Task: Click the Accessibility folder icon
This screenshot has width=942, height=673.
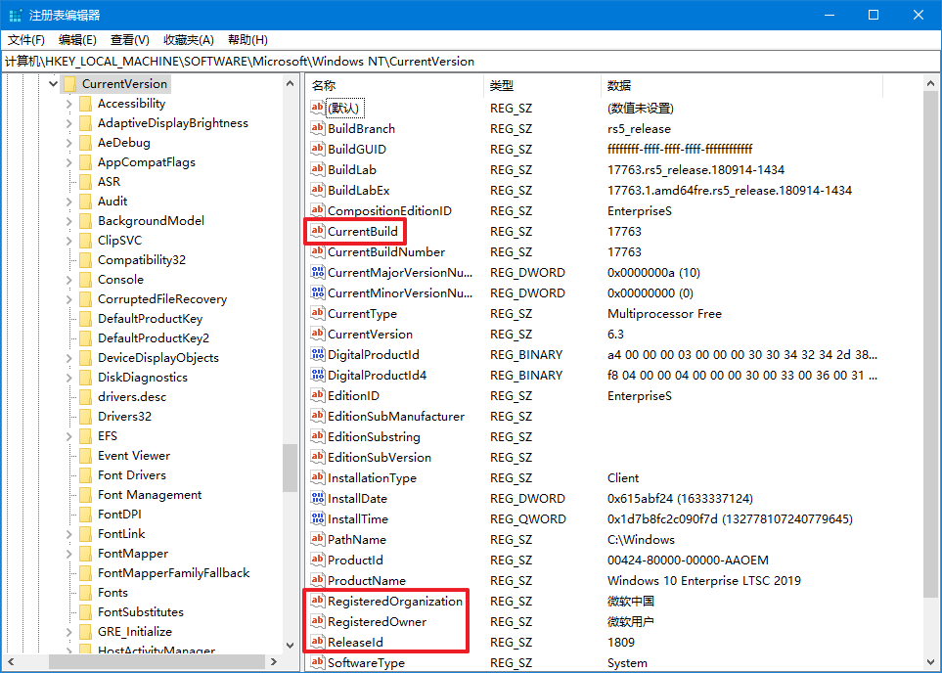Action: click(x=86, y=104)
